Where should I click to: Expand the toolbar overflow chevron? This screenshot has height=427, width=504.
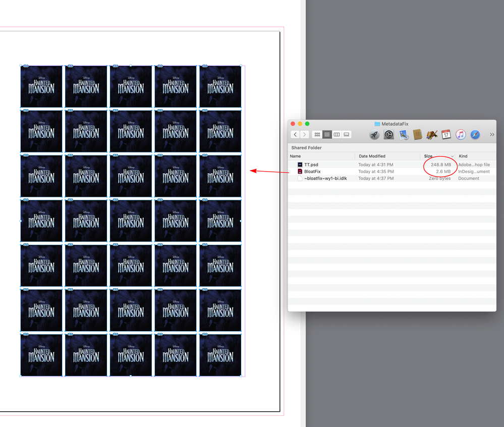point(491,134)
